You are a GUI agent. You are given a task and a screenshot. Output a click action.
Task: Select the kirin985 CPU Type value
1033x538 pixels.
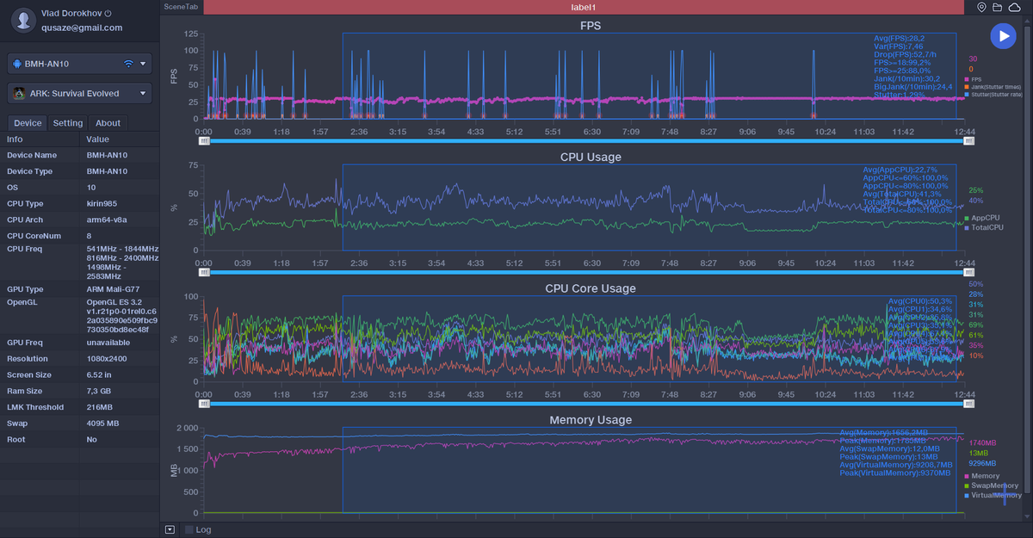102,204
